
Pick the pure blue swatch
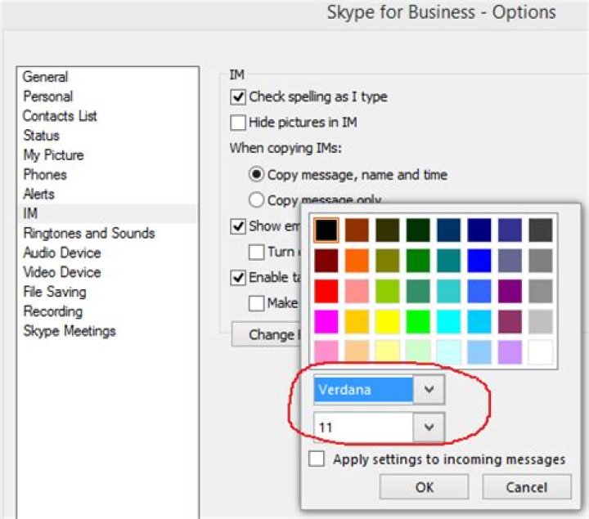coord(479,261)
